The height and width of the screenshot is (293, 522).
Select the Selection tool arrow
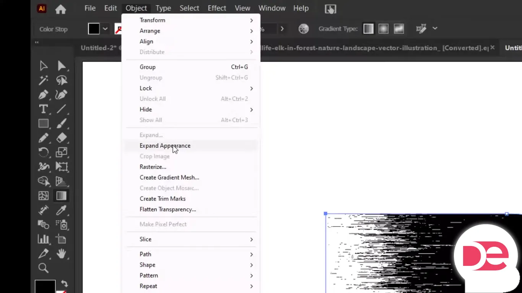click(x=44, y=66)
